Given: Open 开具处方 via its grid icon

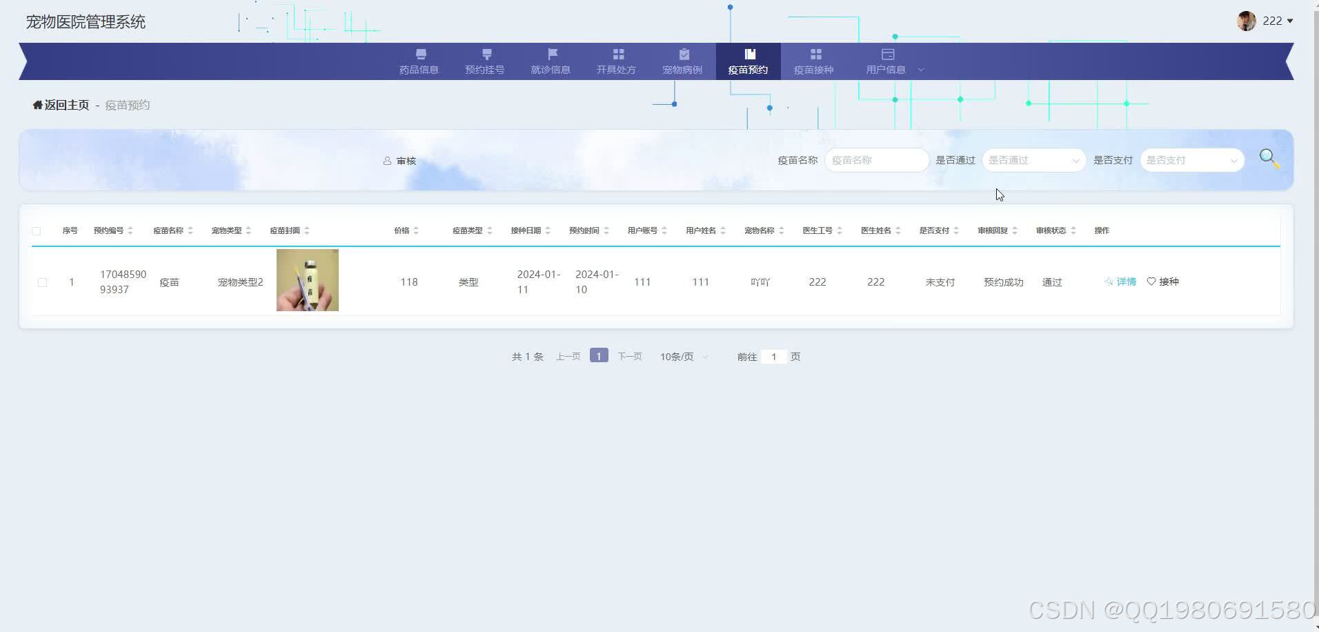Looking at the screenshot, I should (615, 54).
